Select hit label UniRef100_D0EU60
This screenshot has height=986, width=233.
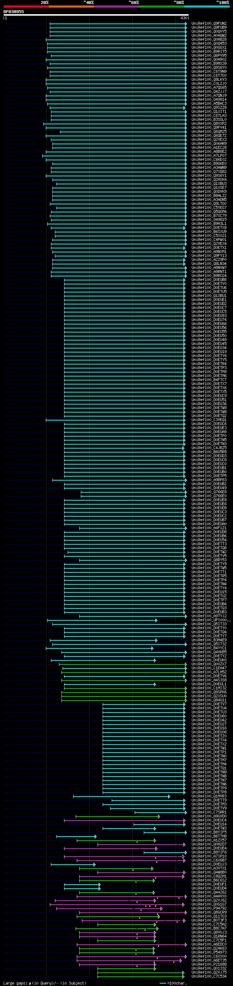point(209,716)
